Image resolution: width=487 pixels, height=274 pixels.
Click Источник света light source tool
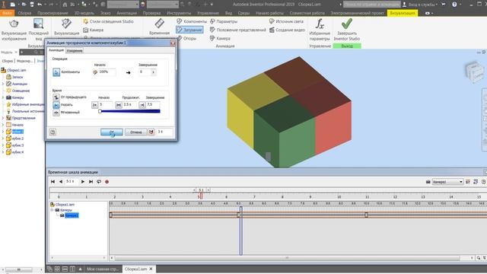pos(286,21)
